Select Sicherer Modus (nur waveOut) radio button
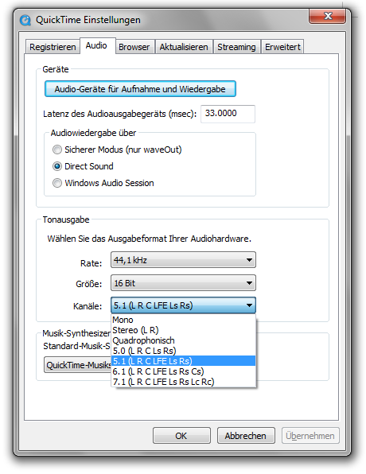The width and height of the screenshot is (366, 474). tap(56, 150)
